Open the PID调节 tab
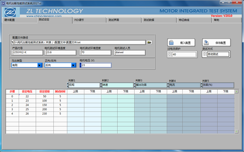Viewport: 244px width, 152px height. [x=79, y=20]
